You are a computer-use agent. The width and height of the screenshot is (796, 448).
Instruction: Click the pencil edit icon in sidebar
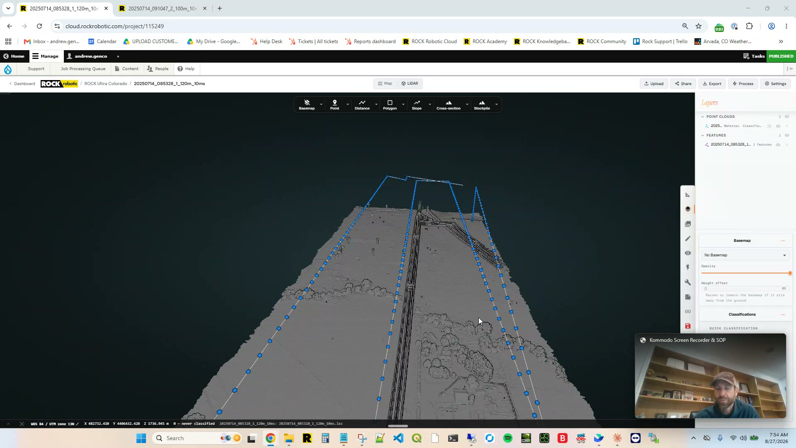688,239
